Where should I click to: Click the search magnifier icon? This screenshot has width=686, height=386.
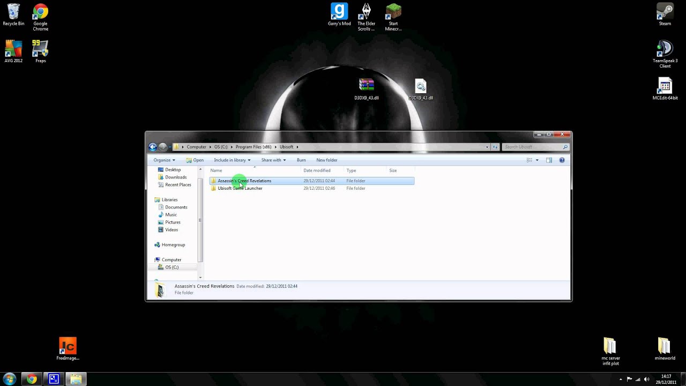pos(565,147)
